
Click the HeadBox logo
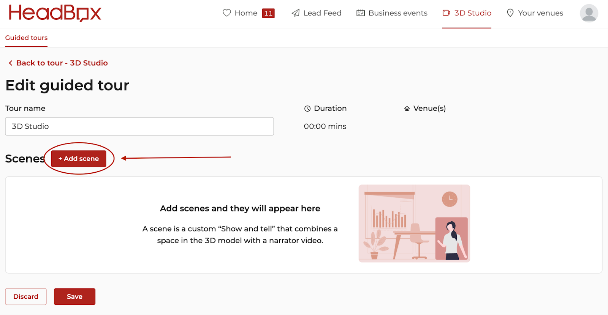(x=55, y=13)
